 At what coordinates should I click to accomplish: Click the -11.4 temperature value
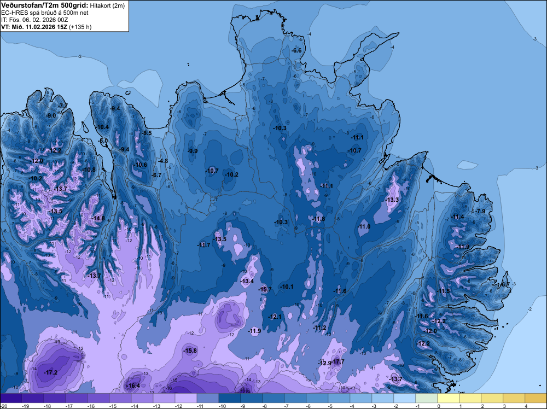pyautogui.click(x=458, y=217)
